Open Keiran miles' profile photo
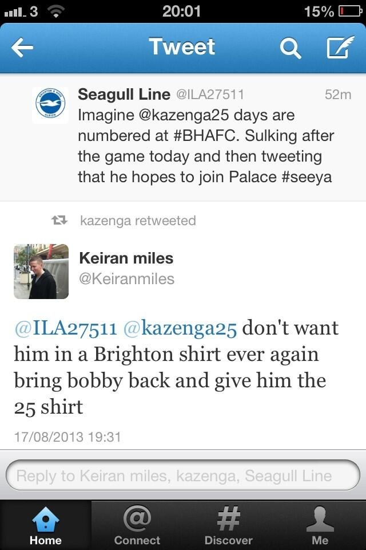 (41, 271)
